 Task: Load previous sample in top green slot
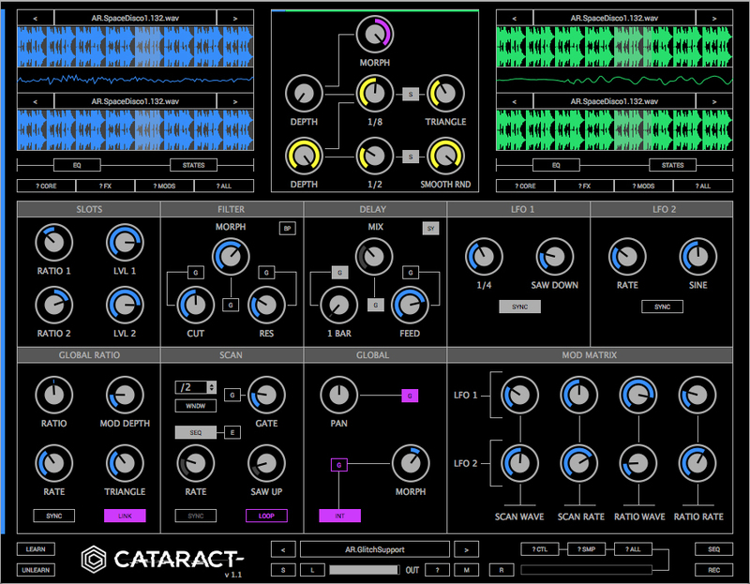[515, 18]
